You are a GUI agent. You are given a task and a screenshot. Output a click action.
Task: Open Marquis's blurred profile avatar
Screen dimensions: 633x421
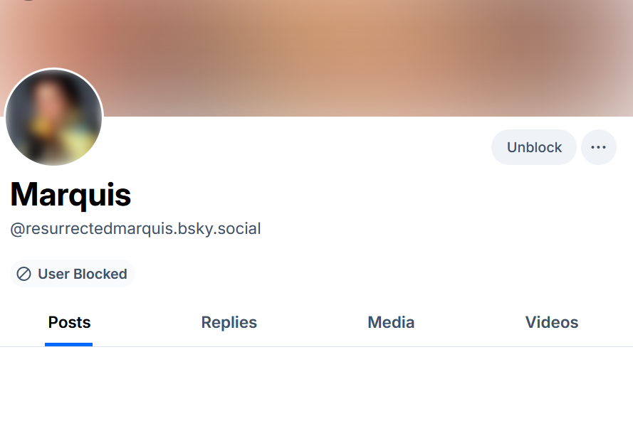pos(54,118)
